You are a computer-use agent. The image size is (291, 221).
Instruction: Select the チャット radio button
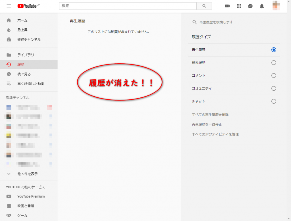[x=274, y=101]
